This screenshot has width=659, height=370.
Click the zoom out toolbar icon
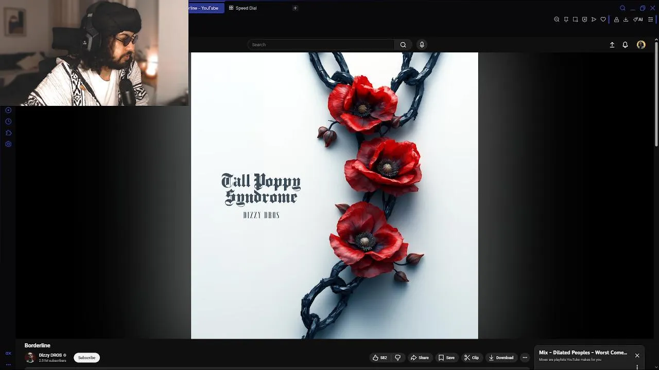pos(557,20)
